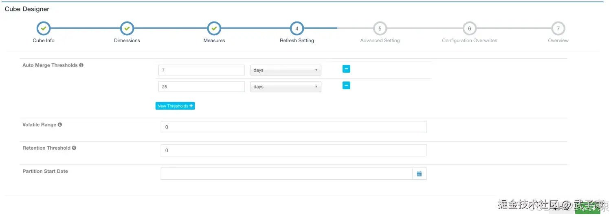The image size is (611, 217).
Task: Click the Refresh Setting step label
Action: (297, 41)
